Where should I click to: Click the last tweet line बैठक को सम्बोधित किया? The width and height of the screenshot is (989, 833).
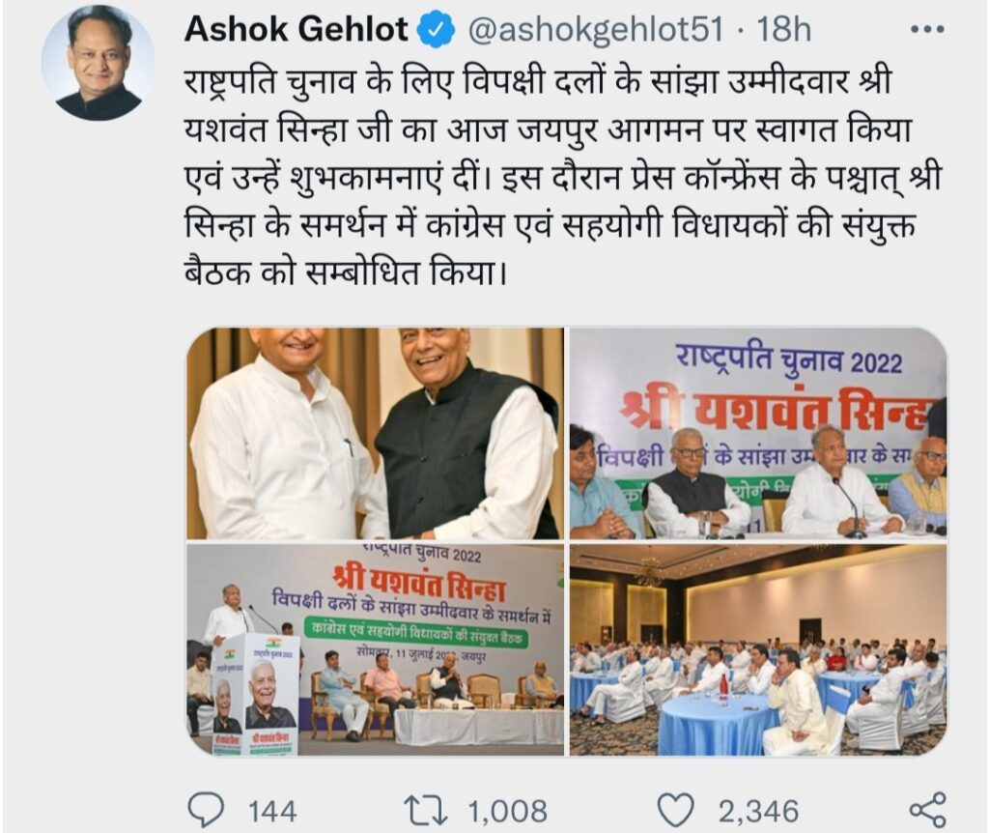coord(345,272)
